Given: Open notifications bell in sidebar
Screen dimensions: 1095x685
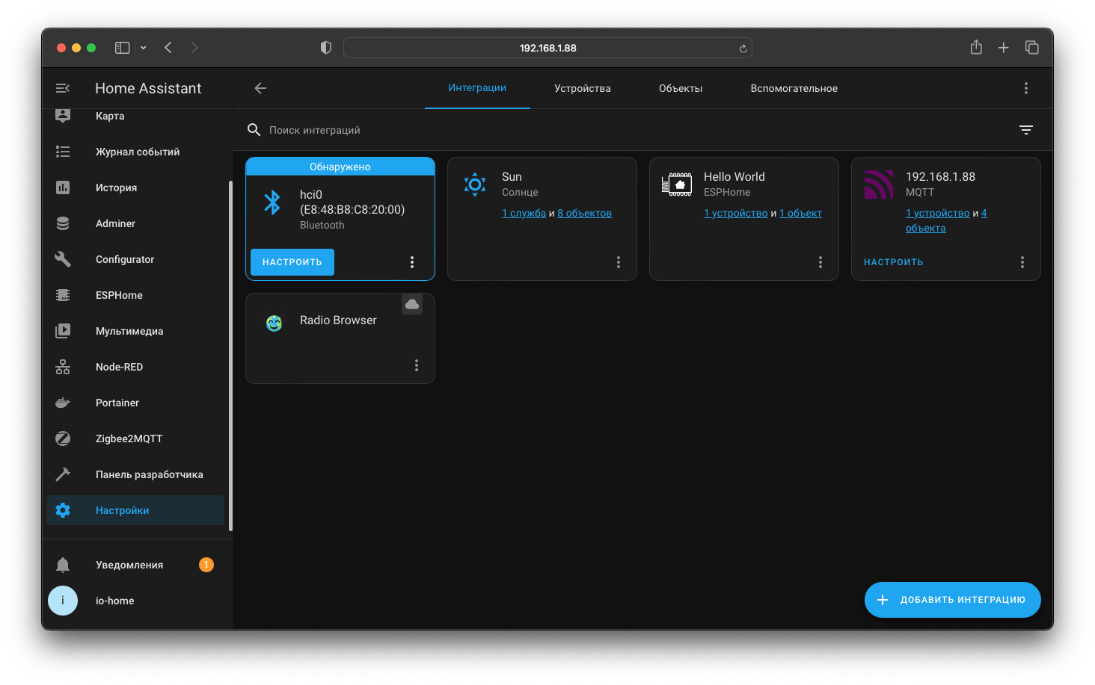Looking at the screenshot, I should tap(63, 565).
